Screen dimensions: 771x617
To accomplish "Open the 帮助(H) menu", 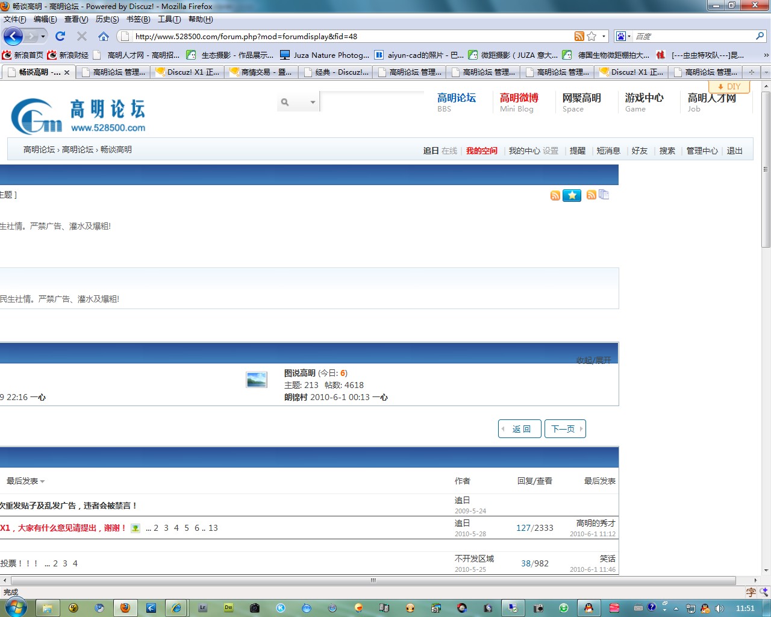I will [201, 19].
